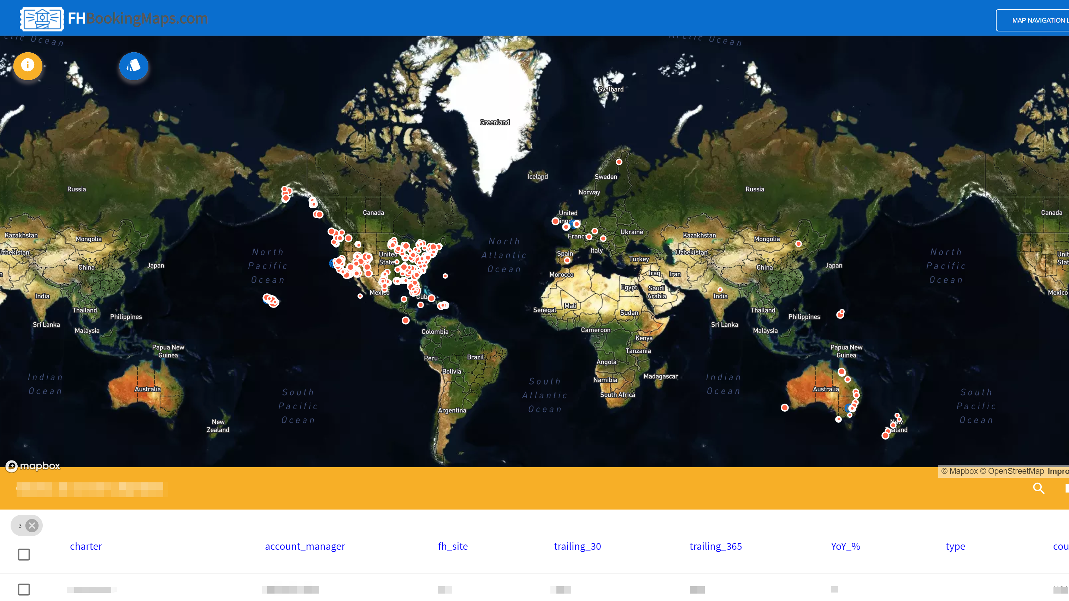Image resolution: width=1069 pixels, height=601 pixels.
Task: Click the Svalbard map label
Action: [610, 89]
